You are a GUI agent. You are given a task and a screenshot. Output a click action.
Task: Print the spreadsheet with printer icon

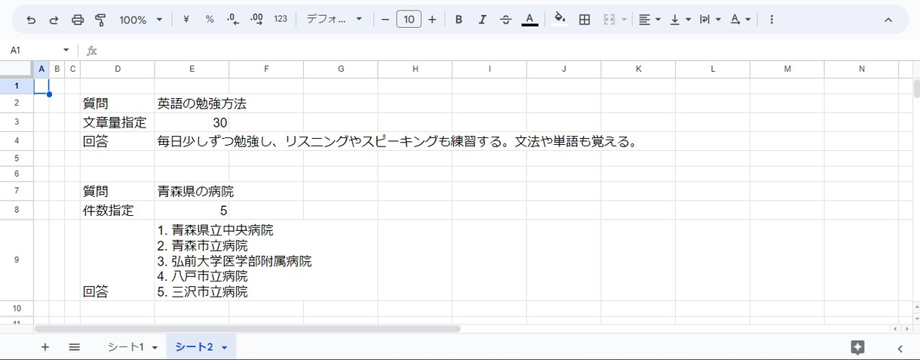[x=78, y=20]
